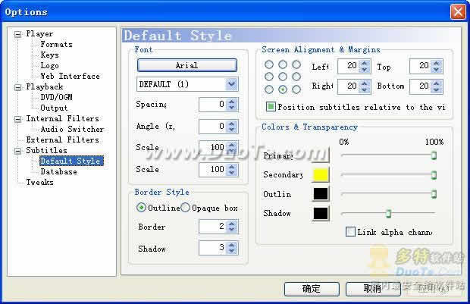Select bottom-right screen alignment
Screen dimensions: 470x304
(296, 89)
